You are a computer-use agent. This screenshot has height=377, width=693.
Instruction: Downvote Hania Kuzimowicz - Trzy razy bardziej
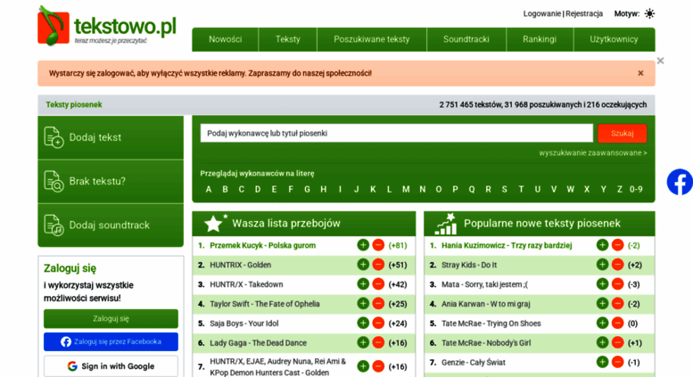tap(618, 245)
